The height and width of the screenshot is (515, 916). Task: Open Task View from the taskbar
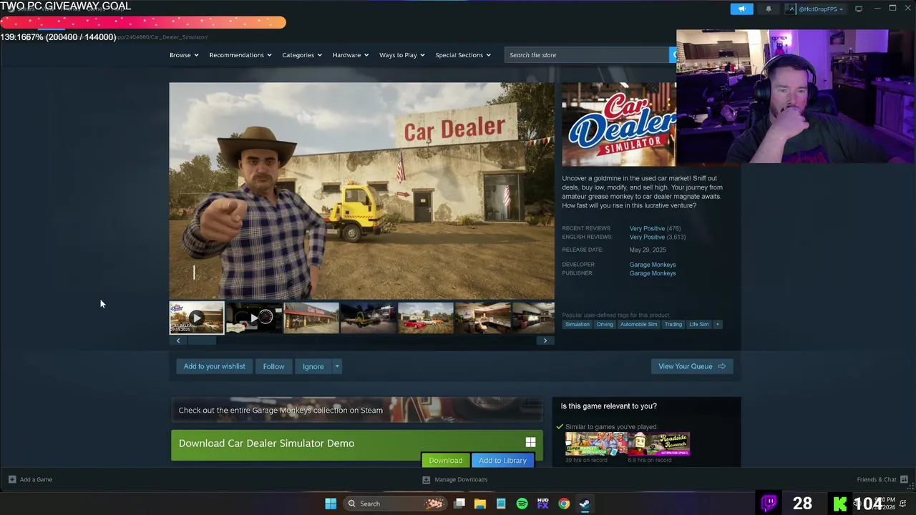[459, 504]
